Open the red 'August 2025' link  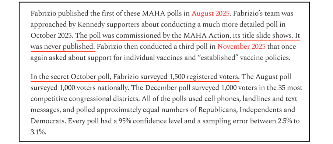tap(210, 14)
